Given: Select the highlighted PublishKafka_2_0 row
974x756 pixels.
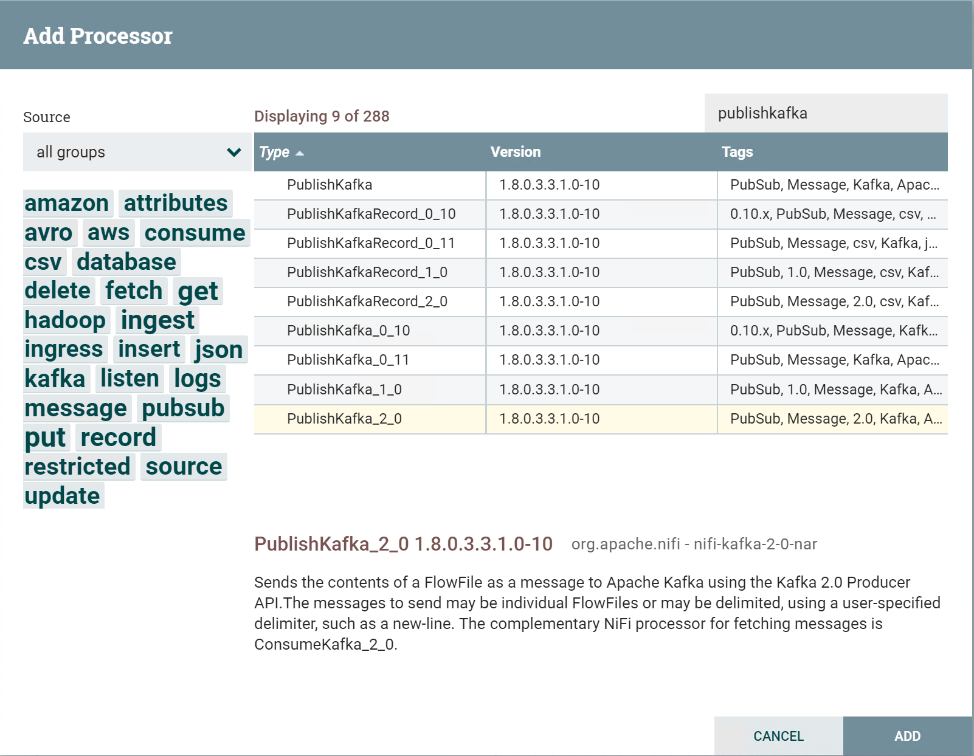Looking at the screenshot, I should [x=601, y=419].
